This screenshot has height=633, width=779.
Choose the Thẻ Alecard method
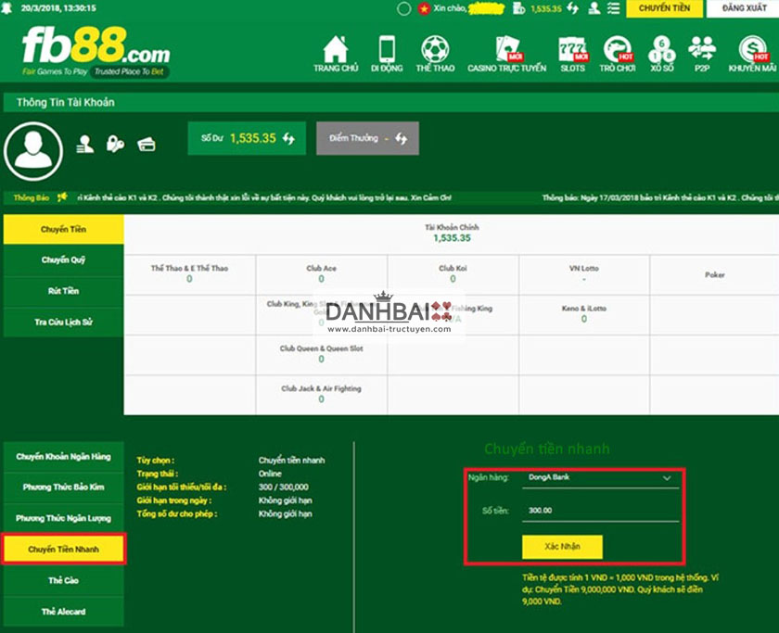tap(64, 612)
